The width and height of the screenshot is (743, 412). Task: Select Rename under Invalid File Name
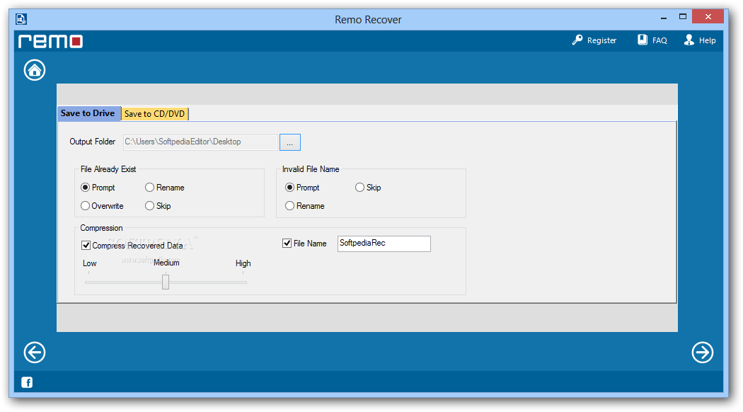[289, 206]
